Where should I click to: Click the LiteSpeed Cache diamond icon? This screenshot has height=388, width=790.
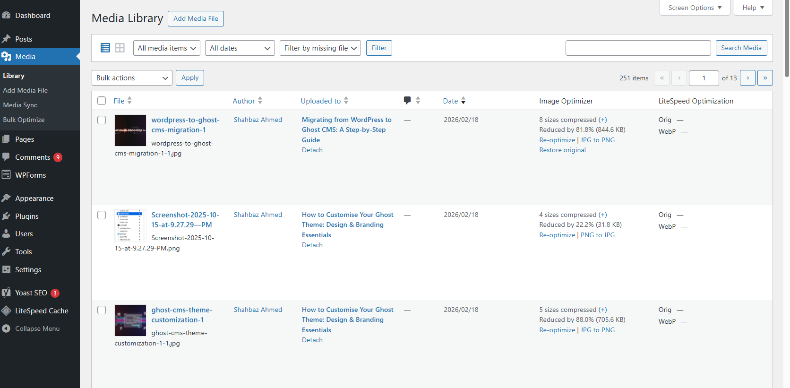coord(6,310)
